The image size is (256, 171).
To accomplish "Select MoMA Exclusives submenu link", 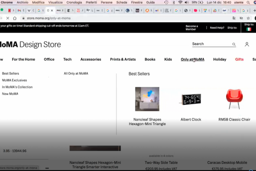I will pyautogui.click(x=15, y=80).
